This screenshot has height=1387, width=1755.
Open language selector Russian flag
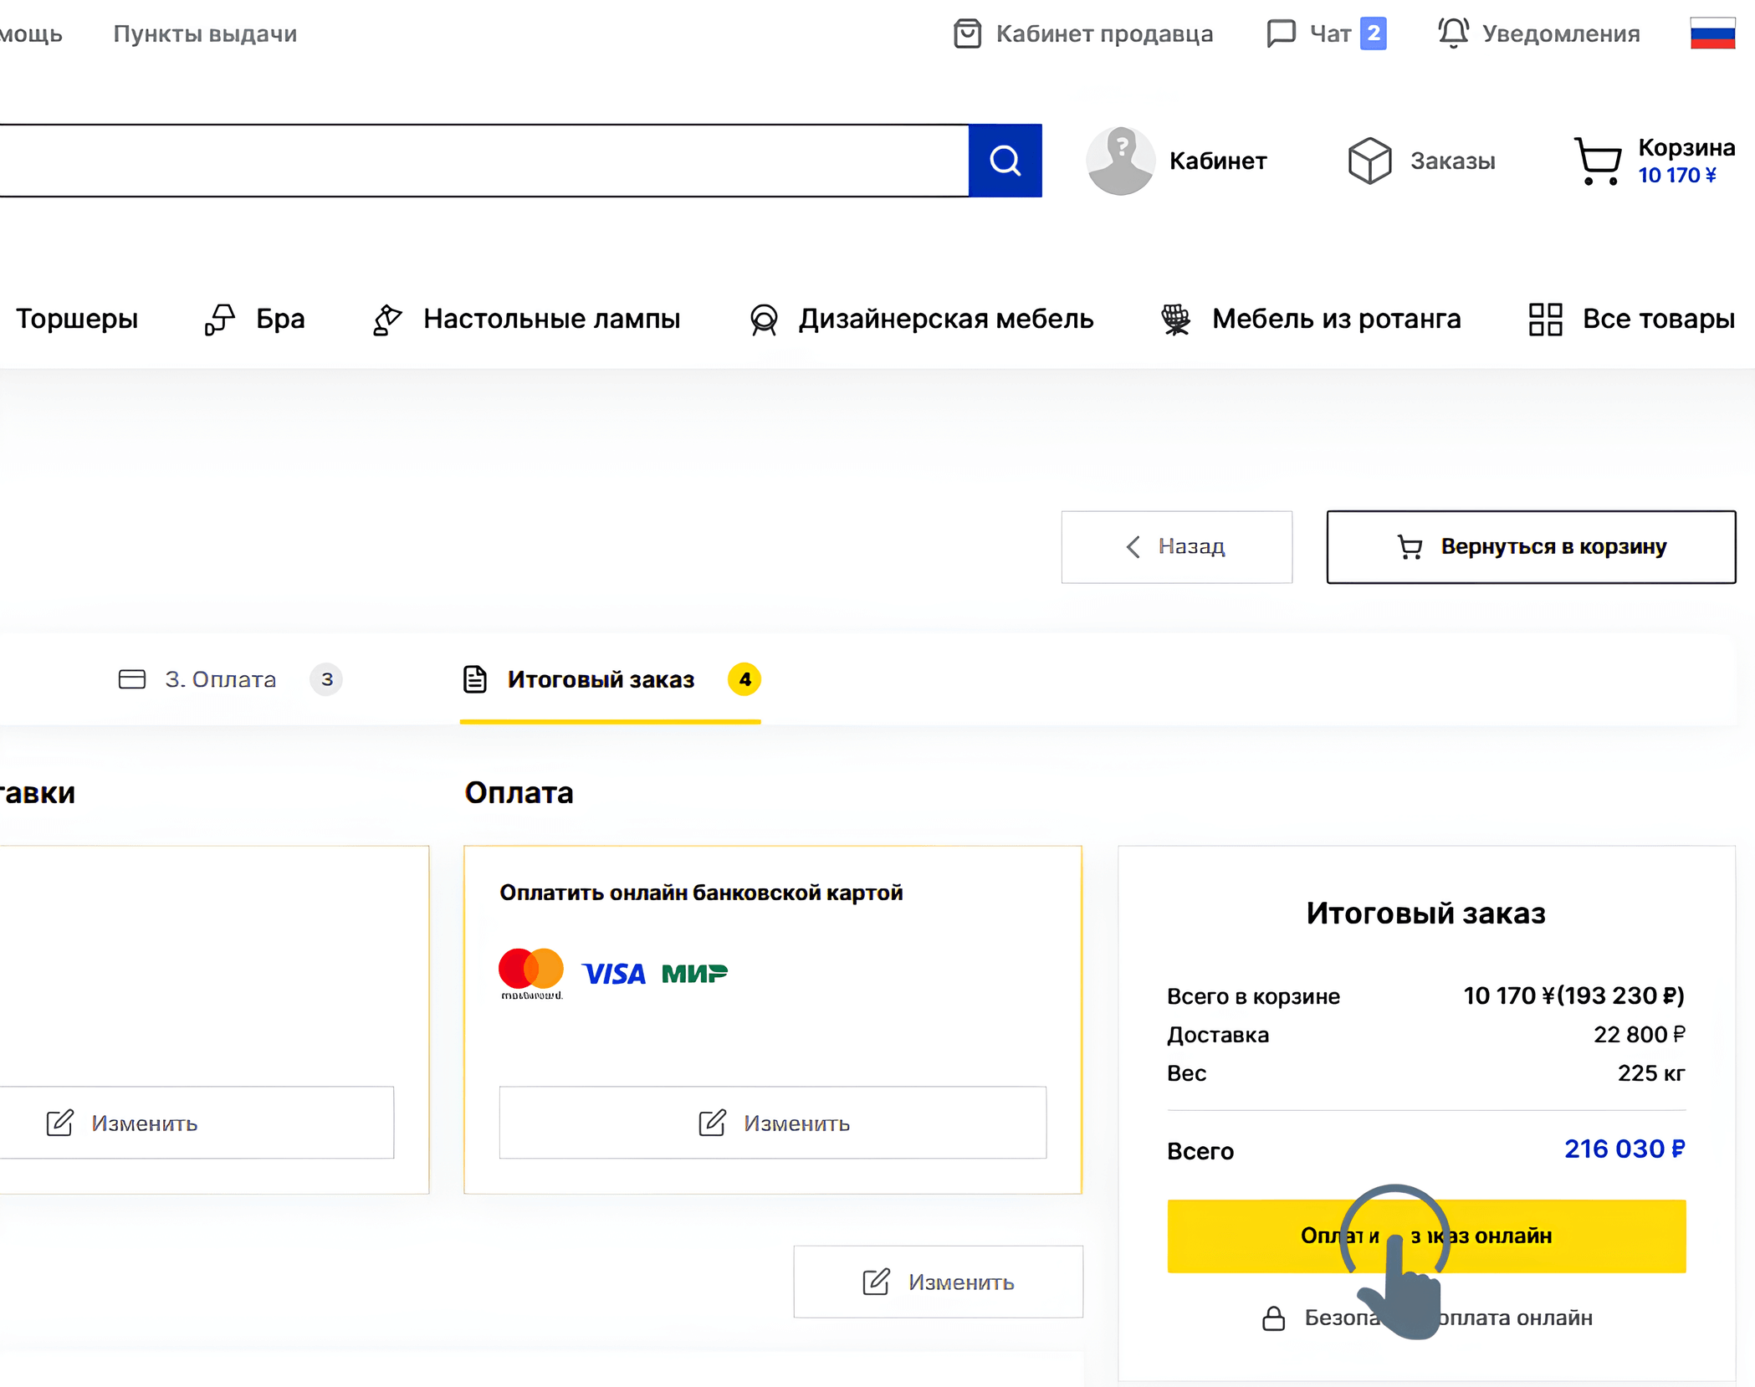[1712, 33]
